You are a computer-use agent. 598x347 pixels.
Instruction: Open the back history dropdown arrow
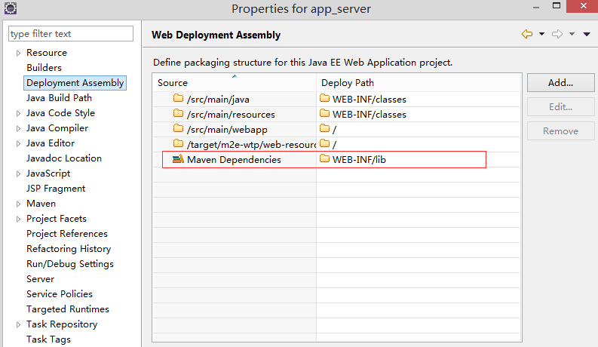(541, 35)
